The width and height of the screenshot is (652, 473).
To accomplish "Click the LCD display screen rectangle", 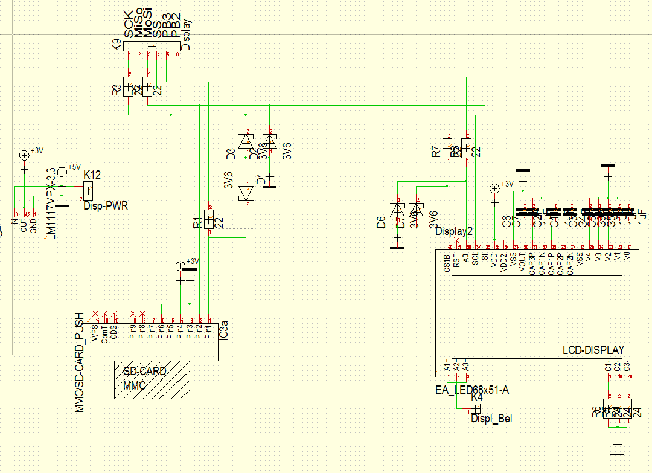I will pos(537,317).
